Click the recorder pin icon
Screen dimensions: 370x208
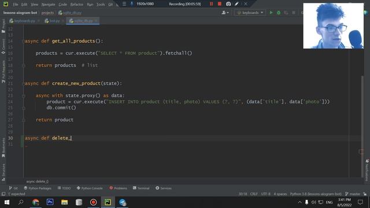pos(132,4)
